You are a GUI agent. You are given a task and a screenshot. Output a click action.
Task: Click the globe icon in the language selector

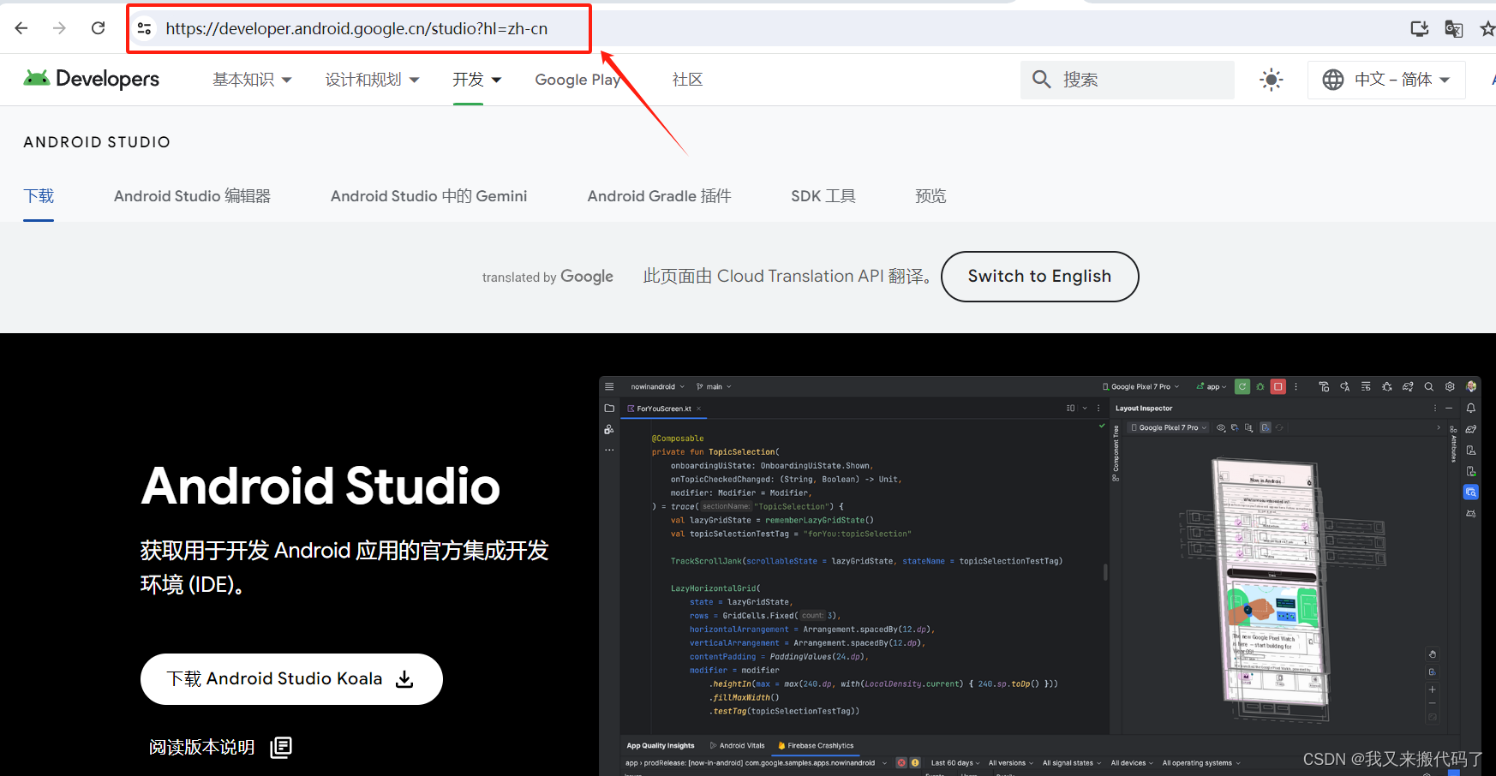point(1333,80)
